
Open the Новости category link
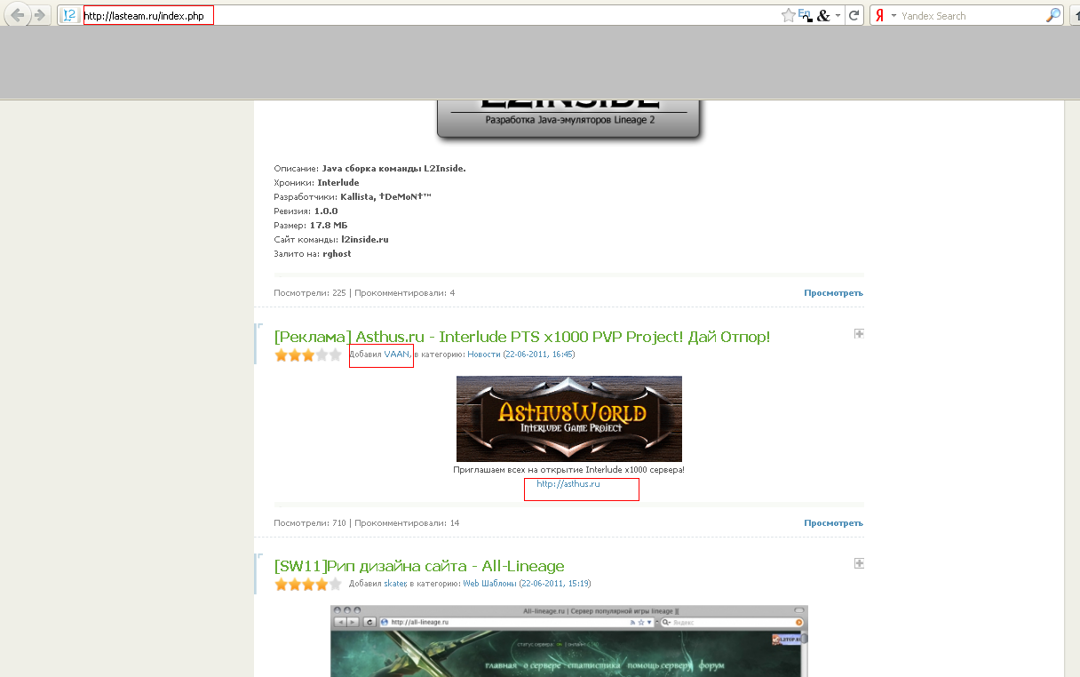484,354
